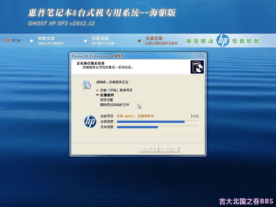This screenshot has width=276, height=207.
Task: Select the 完成安装 step heading
Action: click(x=154, y=38)
